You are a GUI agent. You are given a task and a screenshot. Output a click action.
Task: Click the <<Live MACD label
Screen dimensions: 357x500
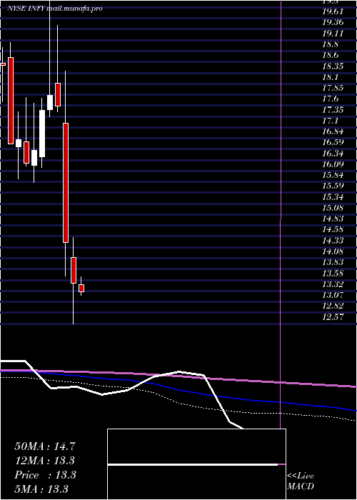[x=301, y=481]
